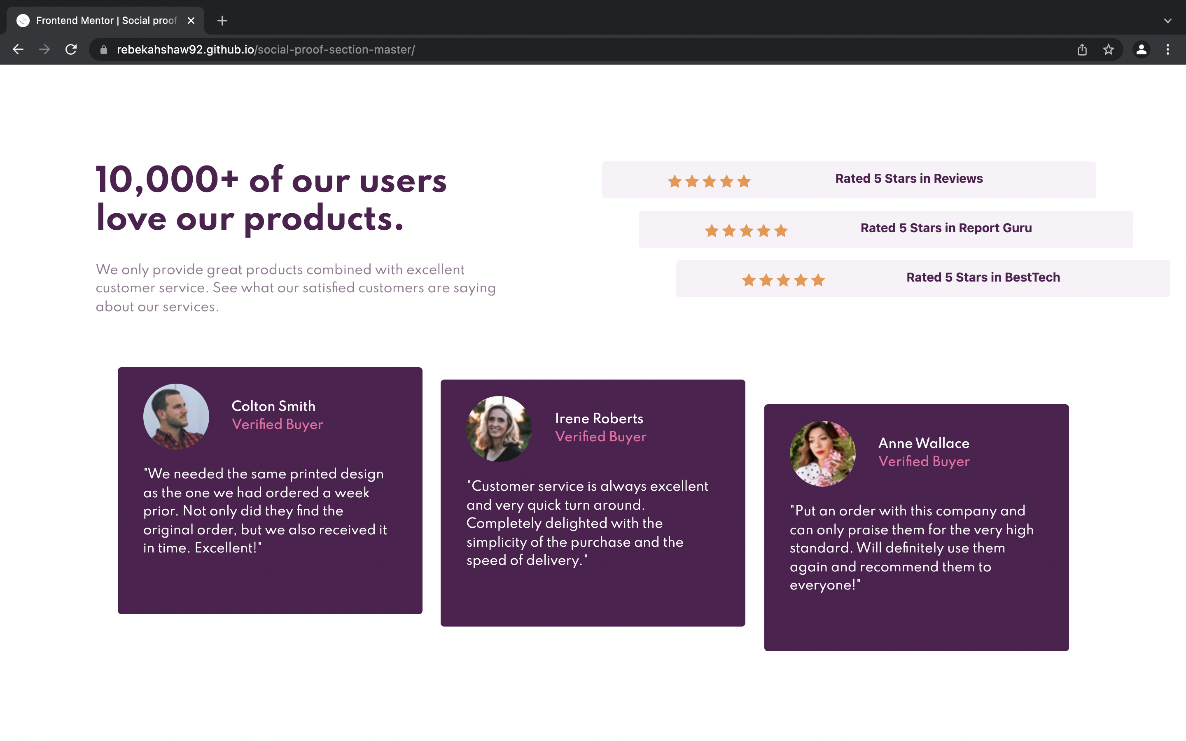Viewport: 1186px width, 741px height.
Task: Click the Frontend Mentor favicon on the tab
Action: point(23,20)
